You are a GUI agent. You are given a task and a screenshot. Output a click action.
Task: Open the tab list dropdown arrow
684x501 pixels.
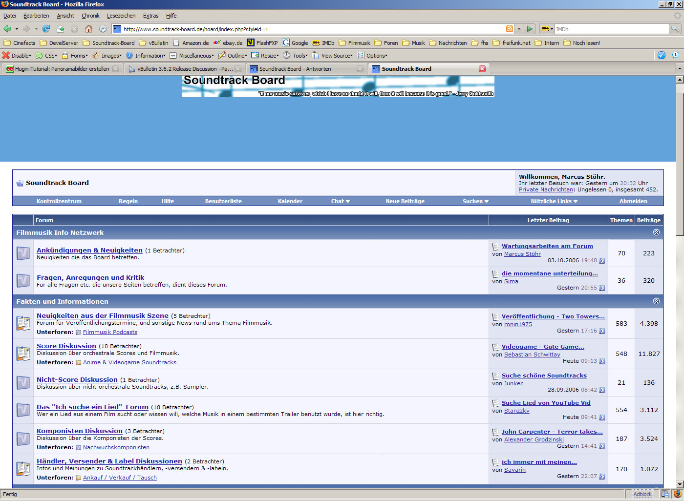(x=679, y=69)
